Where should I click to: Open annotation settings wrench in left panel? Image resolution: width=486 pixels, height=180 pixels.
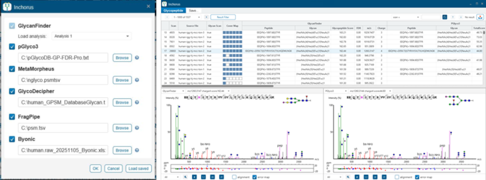coord(185,177)
